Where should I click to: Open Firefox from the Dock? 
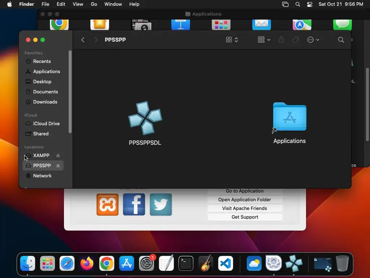click(x=87, y=263)
